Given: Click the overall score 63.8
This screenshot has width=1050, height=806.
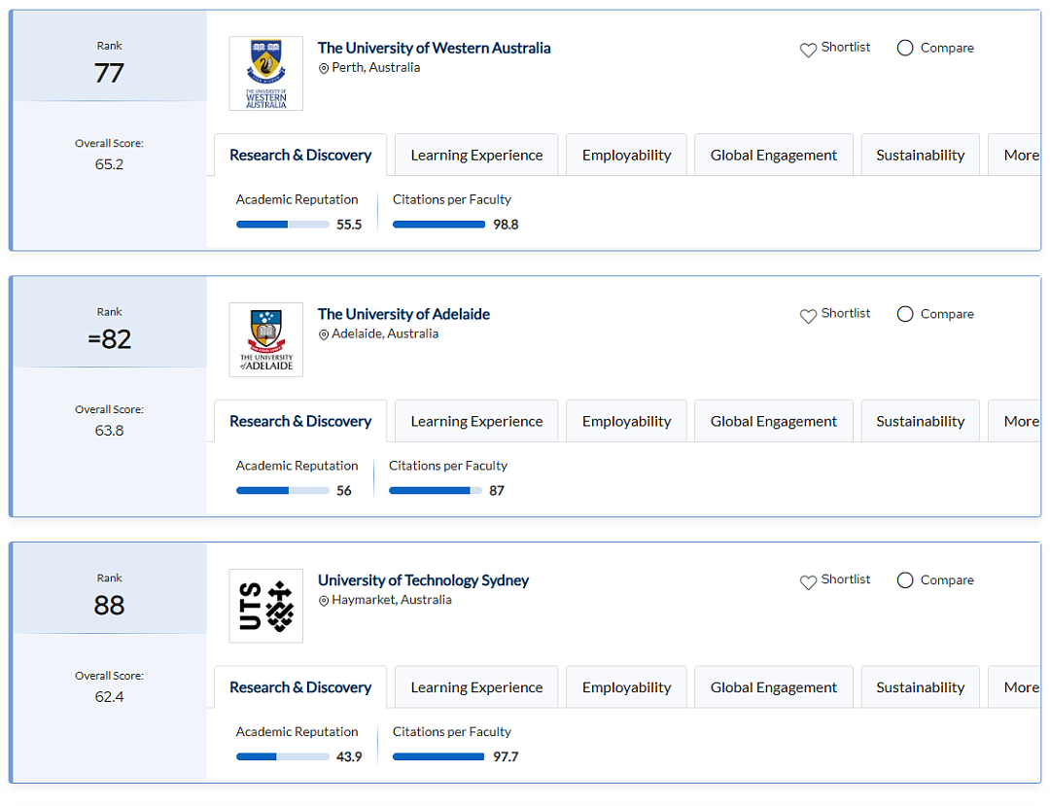Looking at the screenshot, I should [109, 431].
